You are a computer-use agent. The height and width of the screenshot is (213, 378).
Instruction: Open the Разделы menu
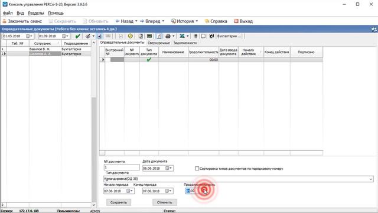coord(36,13)
